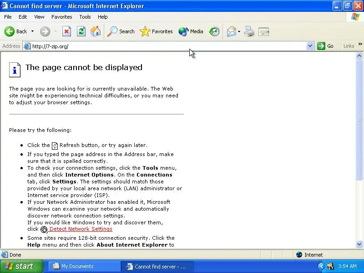Minimize the Internet Explorer window
Image resolution: width=364 pixels, height=273 pixels.
[x=337, y=5]
